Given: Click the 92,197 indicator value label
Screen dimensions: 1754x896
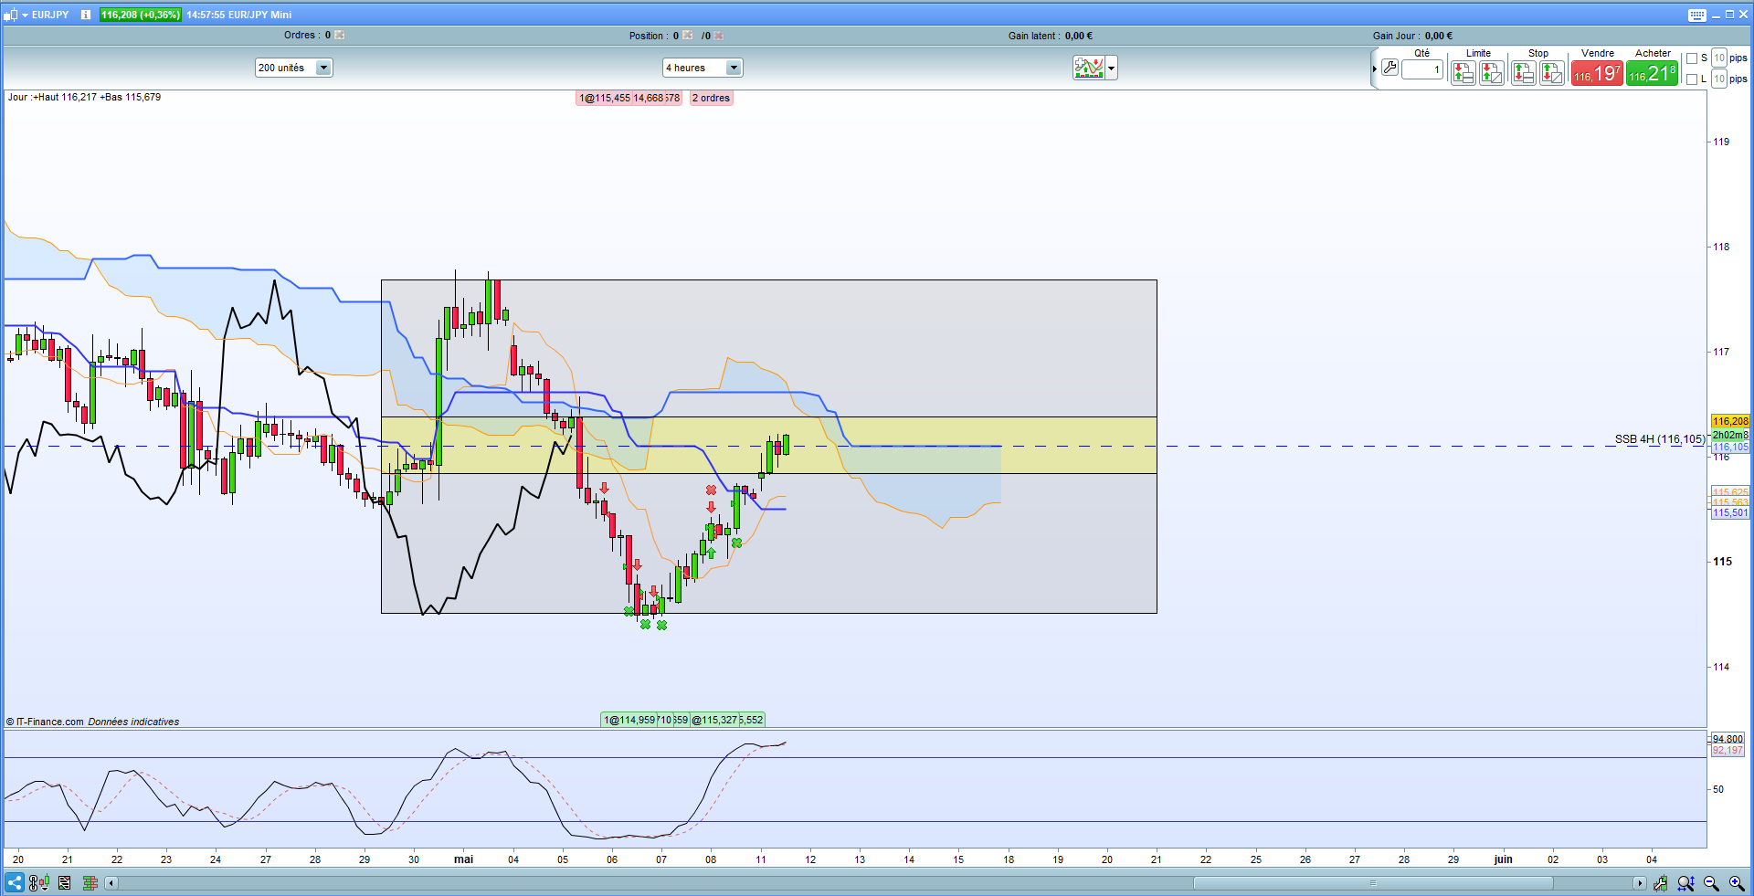Looking at the screenshot, I should pyautogui.click(x=1728, y=751).
